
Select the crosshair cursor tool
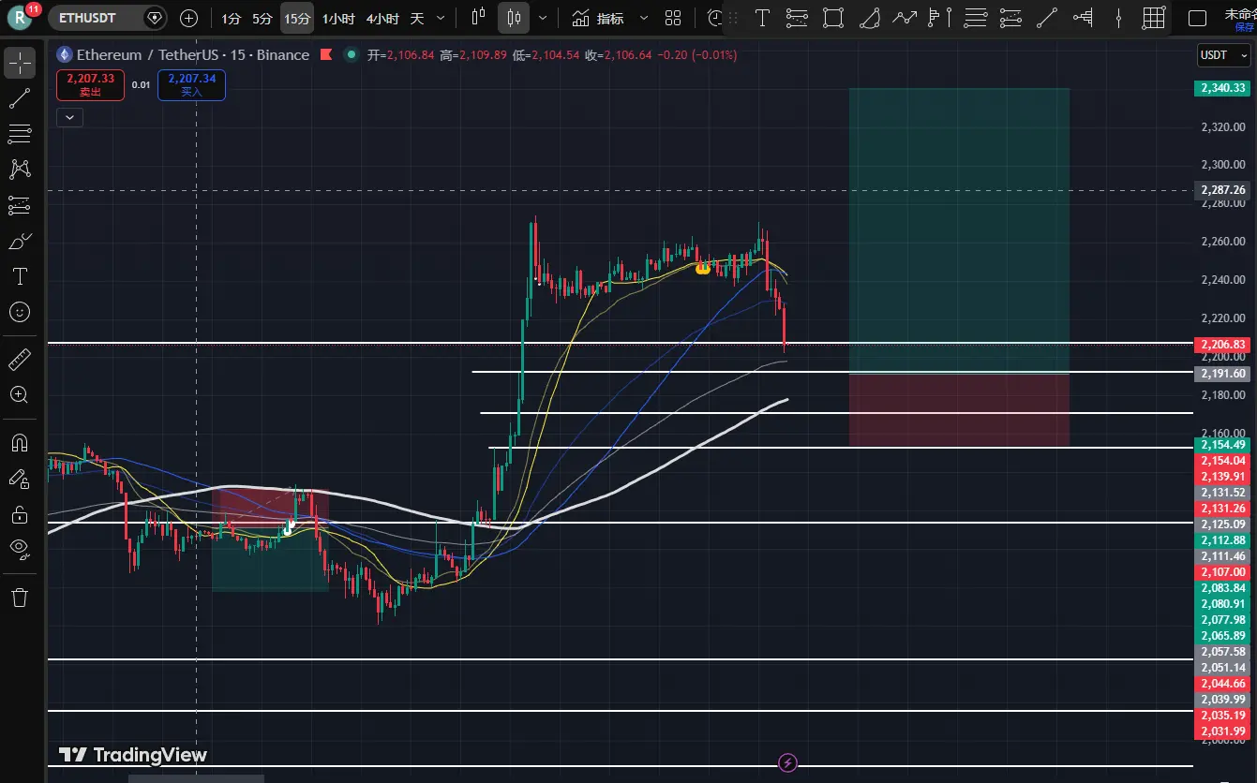20,63
